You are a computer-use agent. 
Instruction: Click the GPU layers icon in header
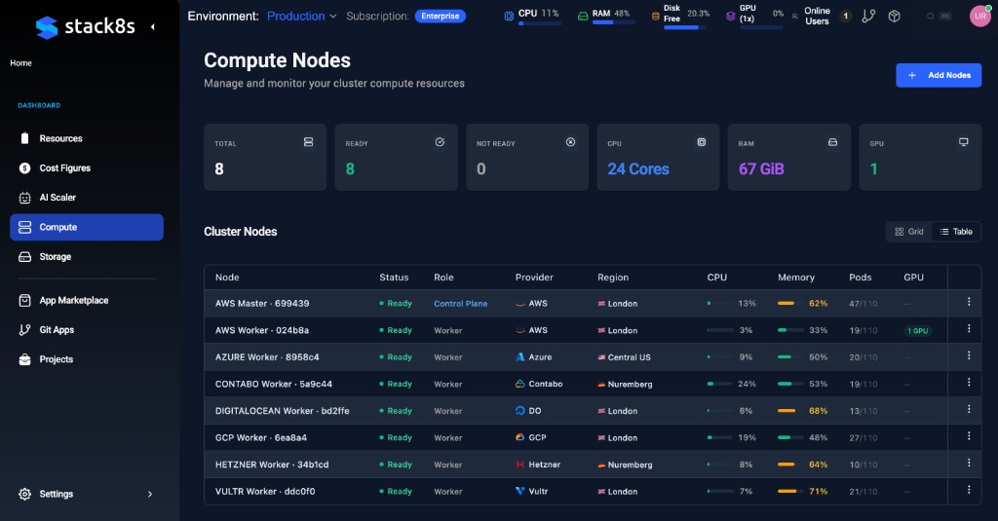tap(731, 17)
